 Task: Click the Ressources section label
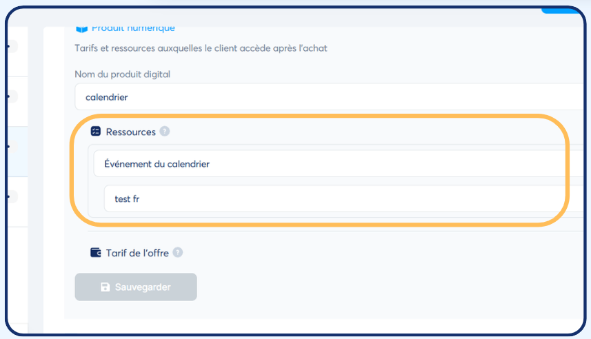[x=130, y=132]
